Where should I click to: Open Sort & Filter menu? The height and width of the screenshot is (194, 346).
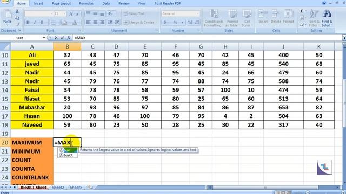click(x=314, y=18)
